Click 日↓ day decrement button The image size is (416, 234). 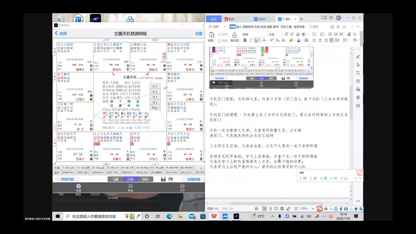155,102
